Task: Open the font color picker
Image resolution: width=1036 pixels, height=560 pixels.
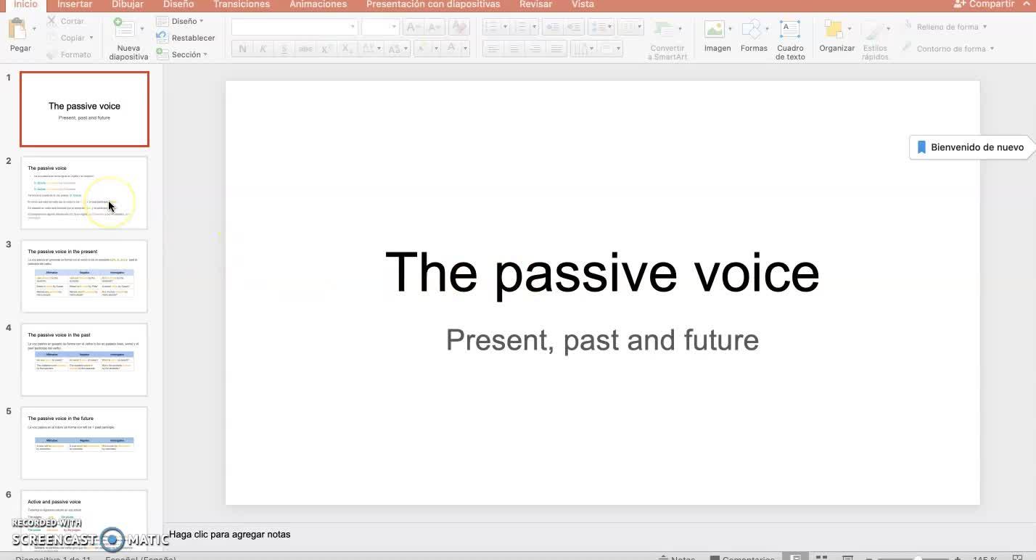Action: [456, 49]
